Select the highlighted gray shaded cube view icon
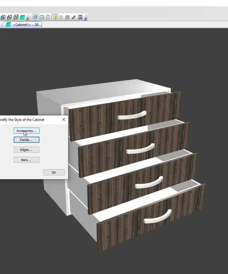Screen dimensions: 228x274 35,17
